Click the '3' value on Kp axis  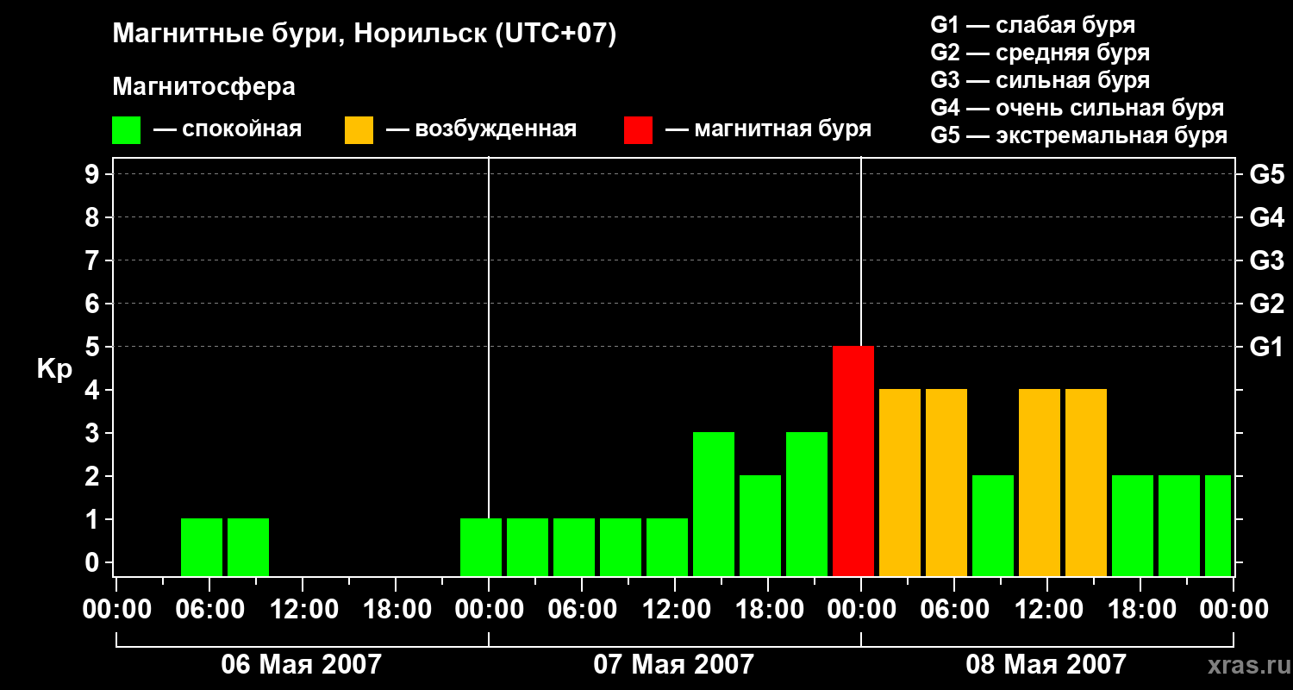[94, 433]
